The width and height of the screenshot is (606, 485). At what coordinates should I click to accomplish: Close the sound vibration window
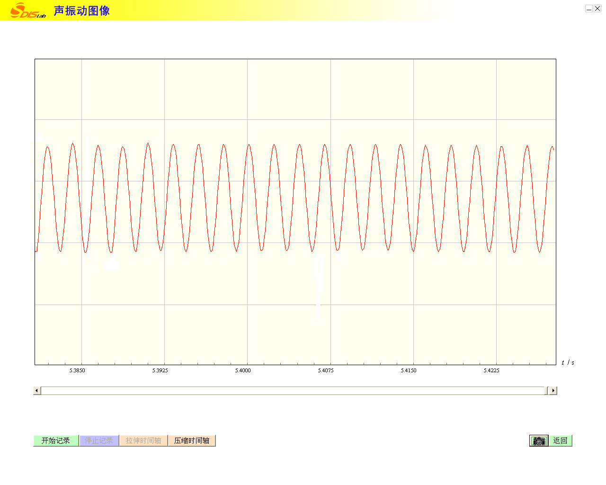pyautogui.click(x=597, y=9)
